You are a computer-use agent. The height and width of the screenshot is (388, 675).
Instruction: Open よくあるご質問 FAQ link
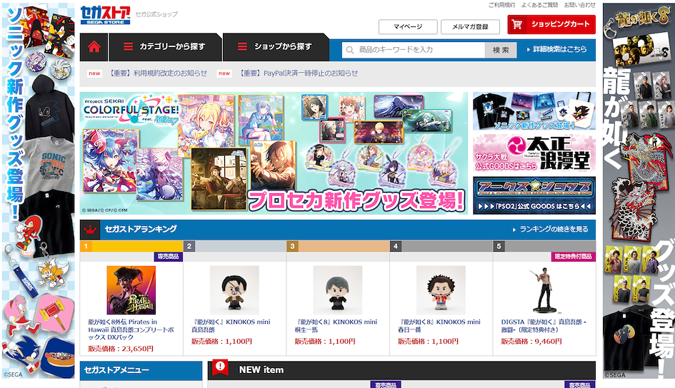tap(539, 5)
